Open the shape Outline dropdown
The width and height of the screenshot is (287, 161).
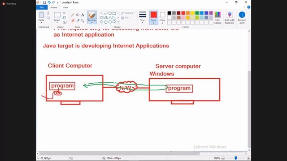pyautogui.click(x=128, y=13)
